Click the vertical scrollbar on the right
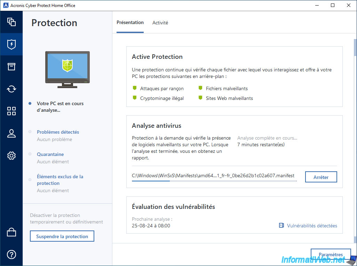Screen dimensions: 357x266 (355, 139)
